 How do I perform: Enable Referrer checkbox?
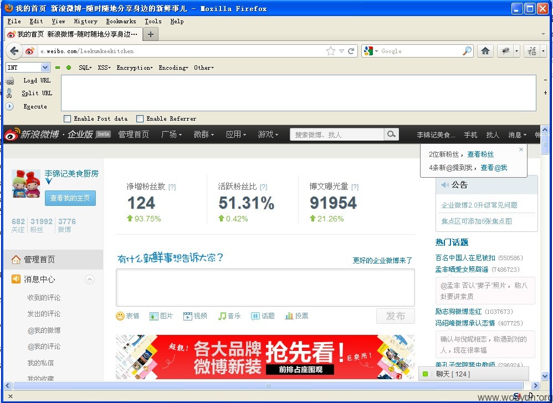140,118
